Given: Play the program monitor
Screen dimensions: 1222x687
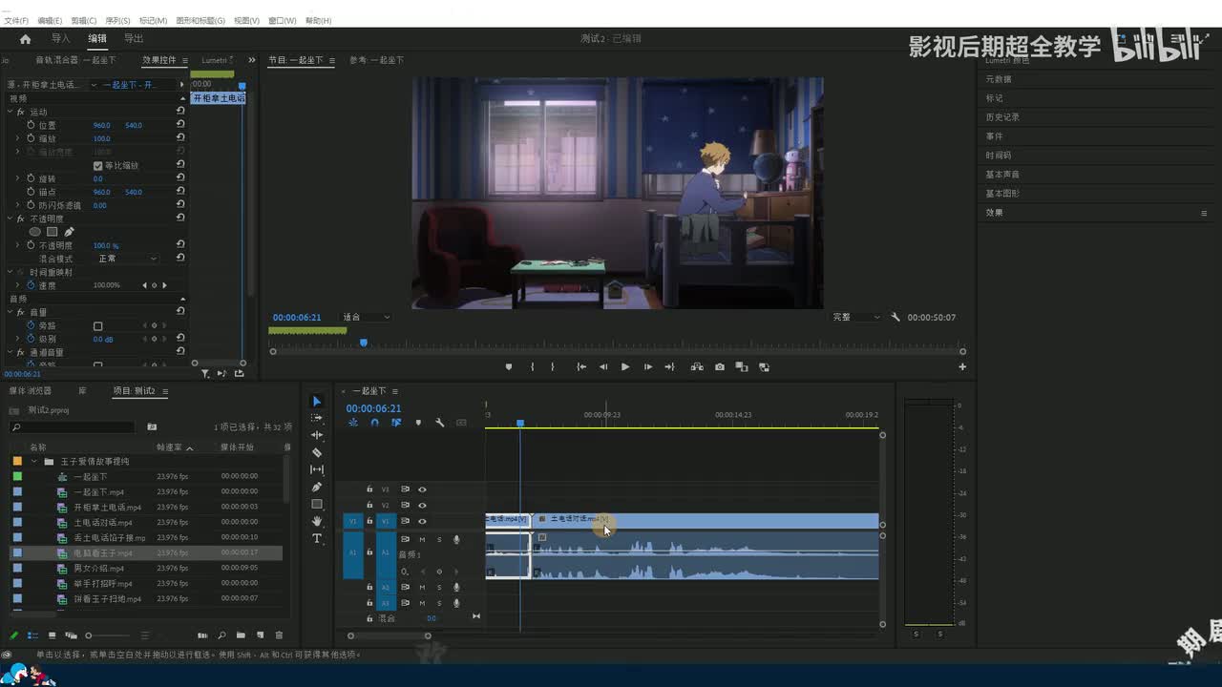Looking at the screenshot, I should (625, 366).
